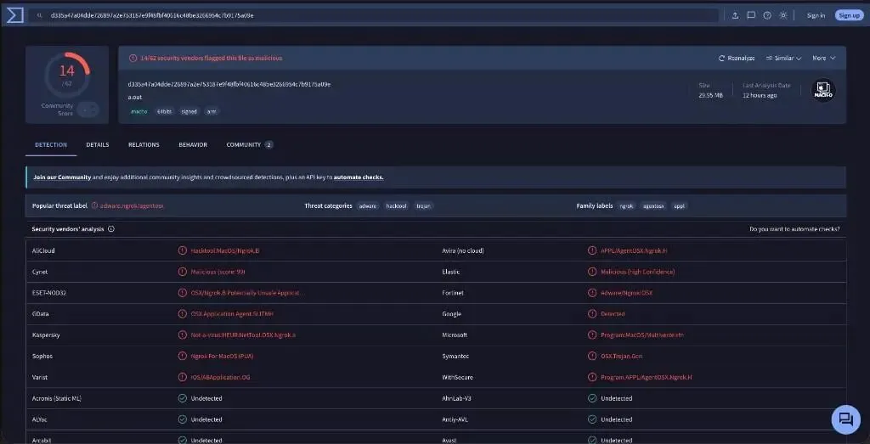The image size is (870, 444).
Task: Click the macho file tag
Action: click(x=139, y=111)
